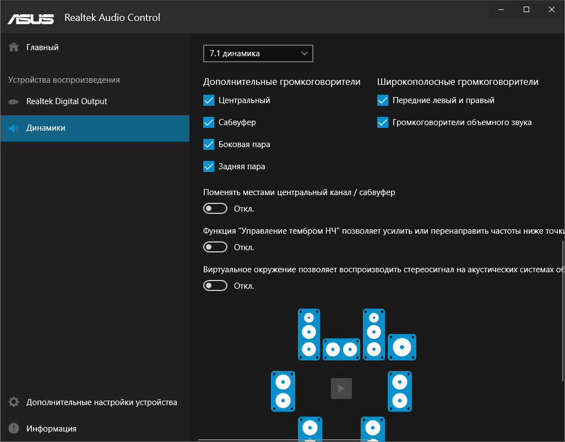Uncheck the Сабвуфер checkbox
This screenshot has height=442, width=565.
209,122
